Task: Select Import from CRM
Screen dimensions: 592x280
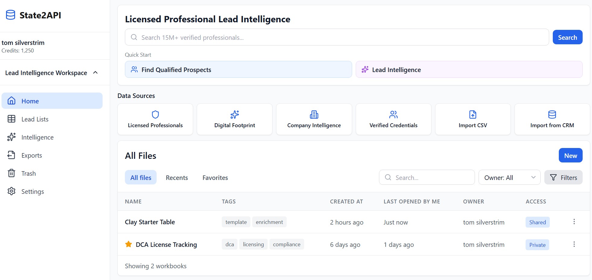Action: point(552,115)
